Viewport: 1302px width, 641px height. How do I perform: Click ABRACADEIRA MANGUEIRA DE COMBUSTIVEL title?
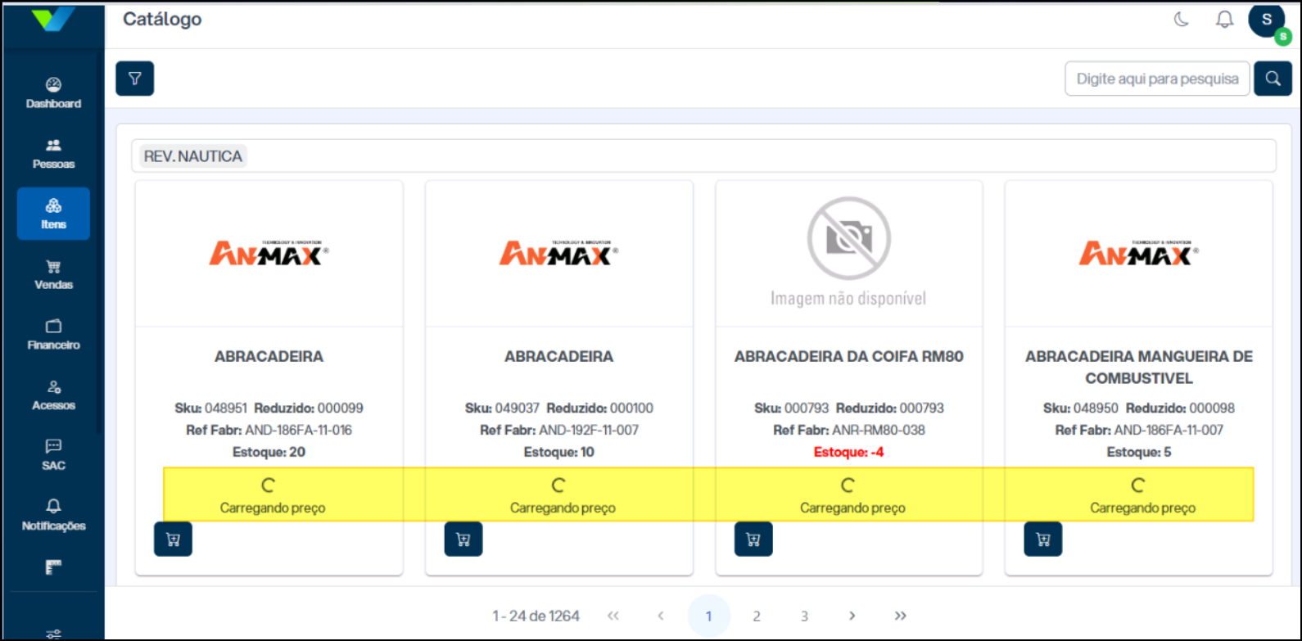[1139, 367]
